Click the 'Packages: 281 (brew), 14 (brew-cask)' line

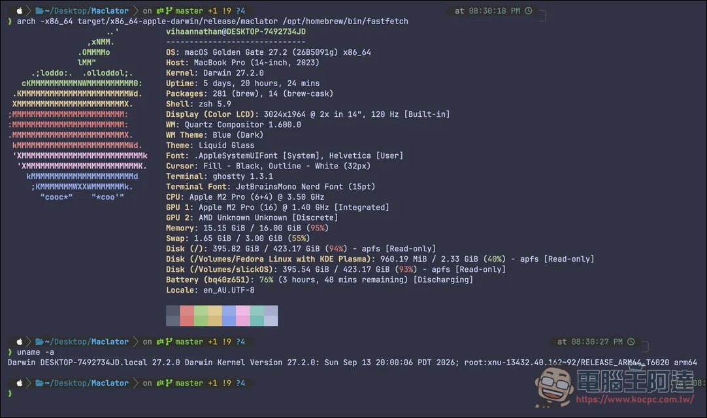tap(250, 94)
